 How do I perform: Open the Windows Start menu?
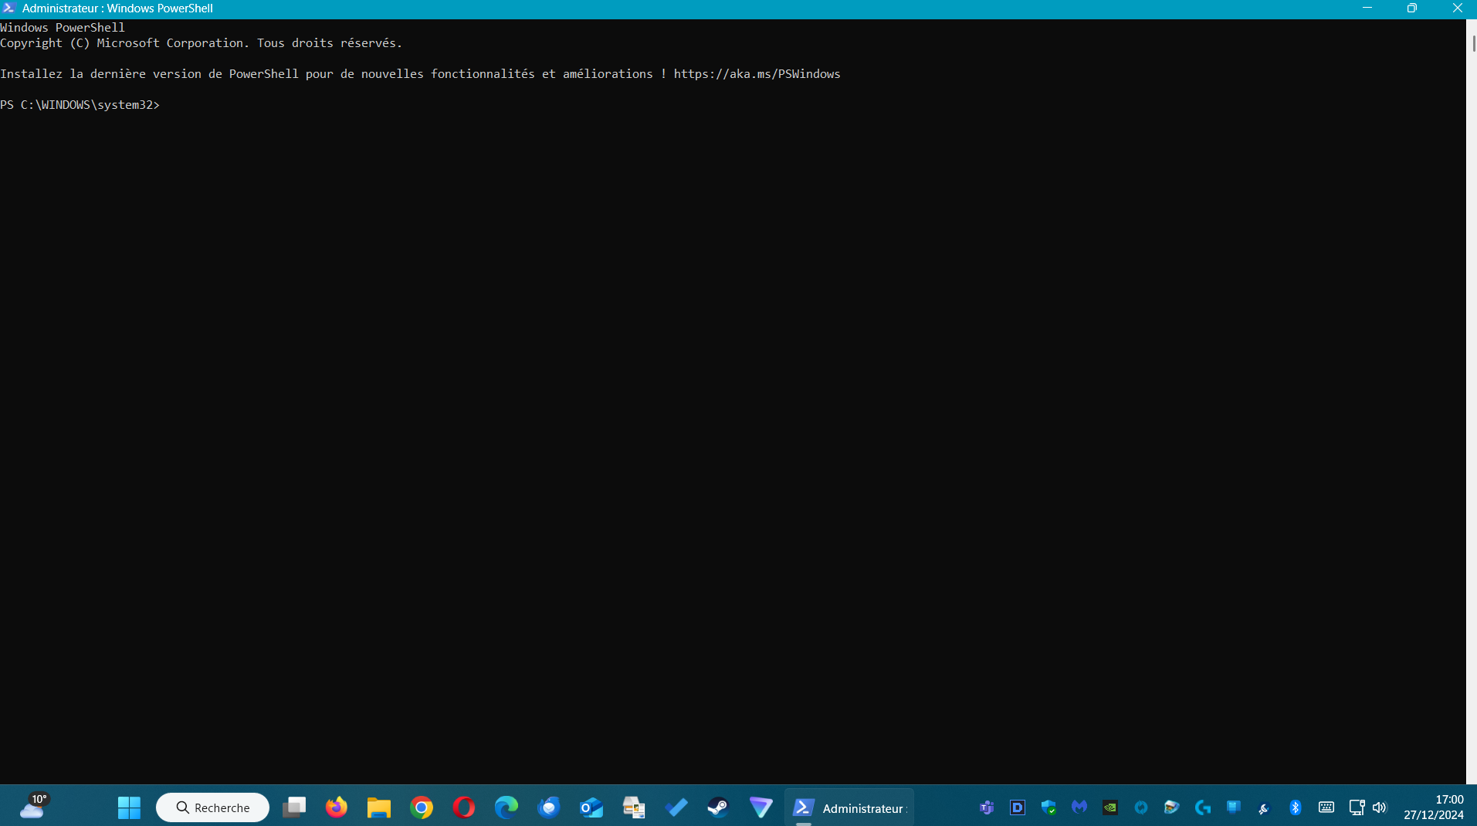[x=129, y=807]
